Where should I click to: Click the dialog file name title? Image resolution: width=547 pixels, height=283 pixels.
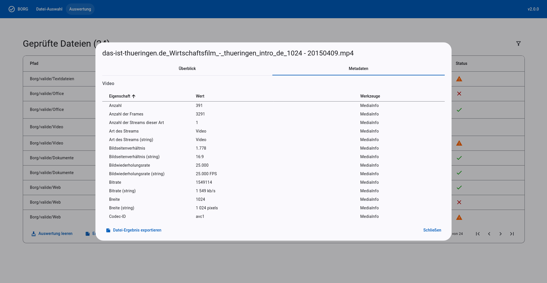(228, 53)
